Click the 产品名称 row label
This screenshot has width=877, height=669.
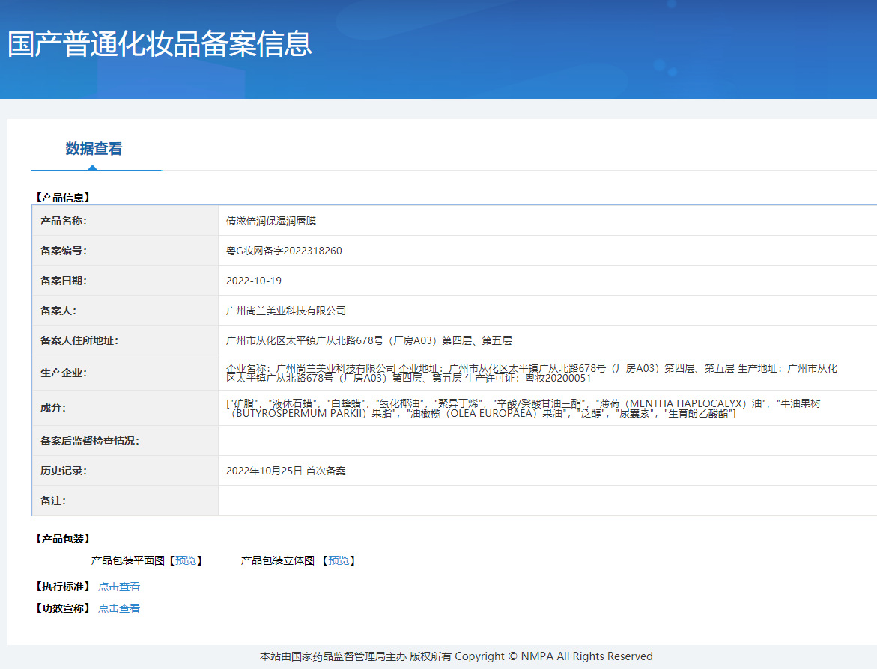pos(64,221)
